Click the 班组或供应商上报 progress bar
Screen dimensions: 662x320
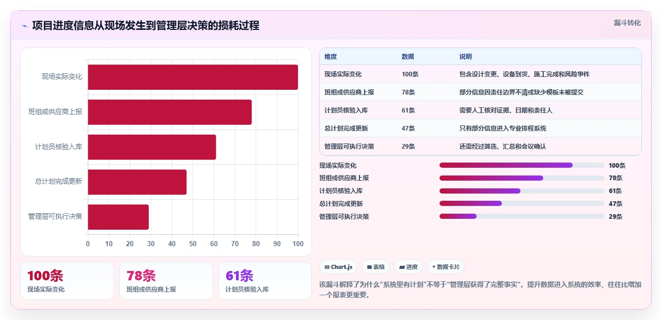pyautogui.click(x=522, y=178)
